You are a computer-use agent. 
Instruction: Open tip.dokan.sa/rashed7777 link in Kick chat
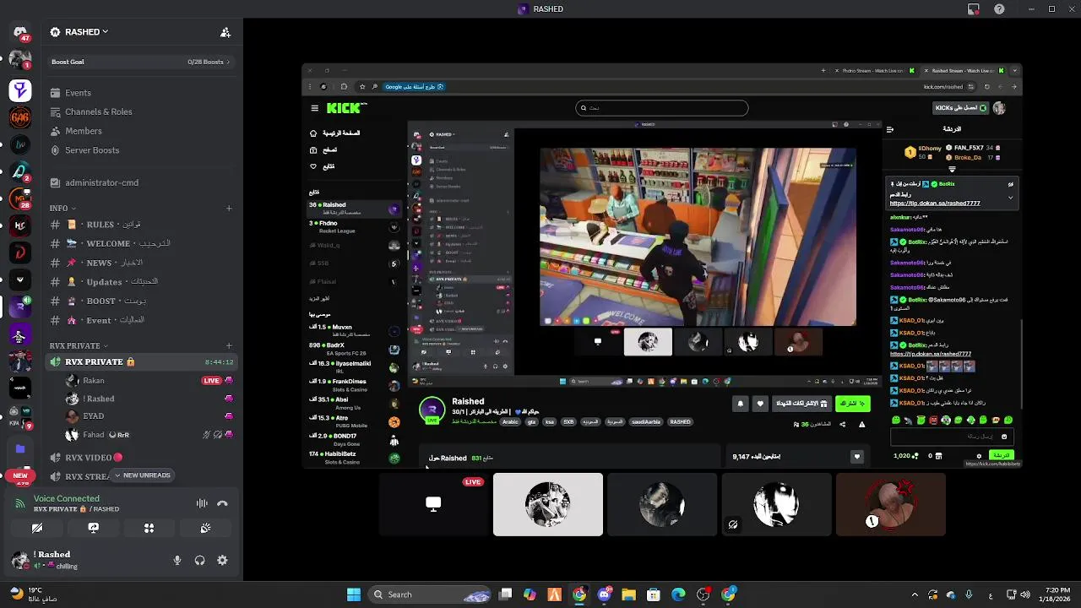(934, 204)
